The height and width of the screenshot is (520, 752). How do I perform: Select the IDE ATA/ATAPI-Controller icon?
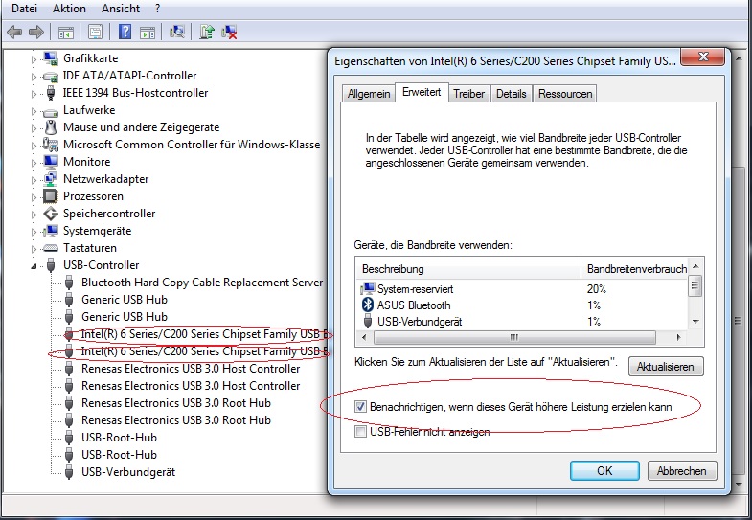(x=51, y=76)
